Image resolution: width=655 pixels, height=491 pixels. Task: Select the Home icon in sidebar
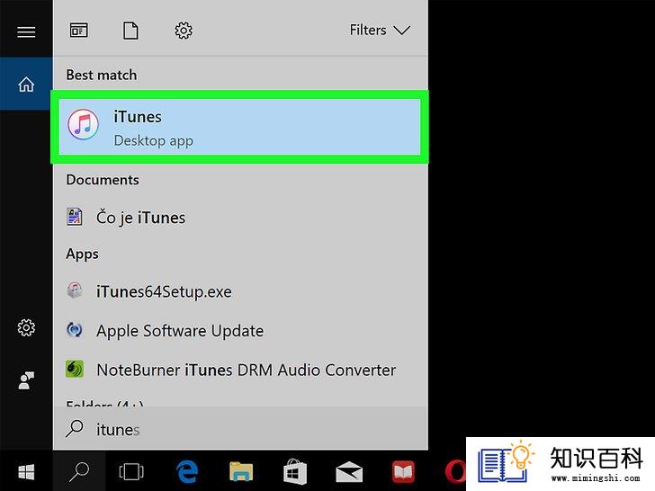pos(26,84)
